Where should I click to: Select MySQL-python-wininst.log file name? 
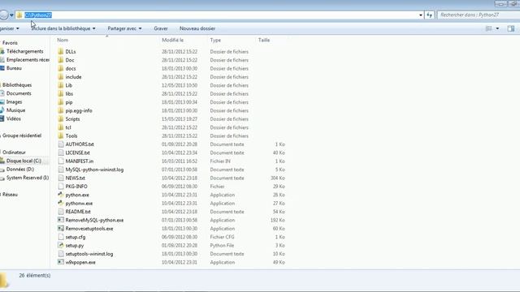click(94, 170)
